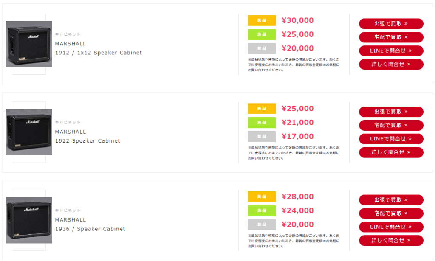Open the Marshall 1922 cabinet thumbnail image
The image size is (435, 261).
coord(29,132)
